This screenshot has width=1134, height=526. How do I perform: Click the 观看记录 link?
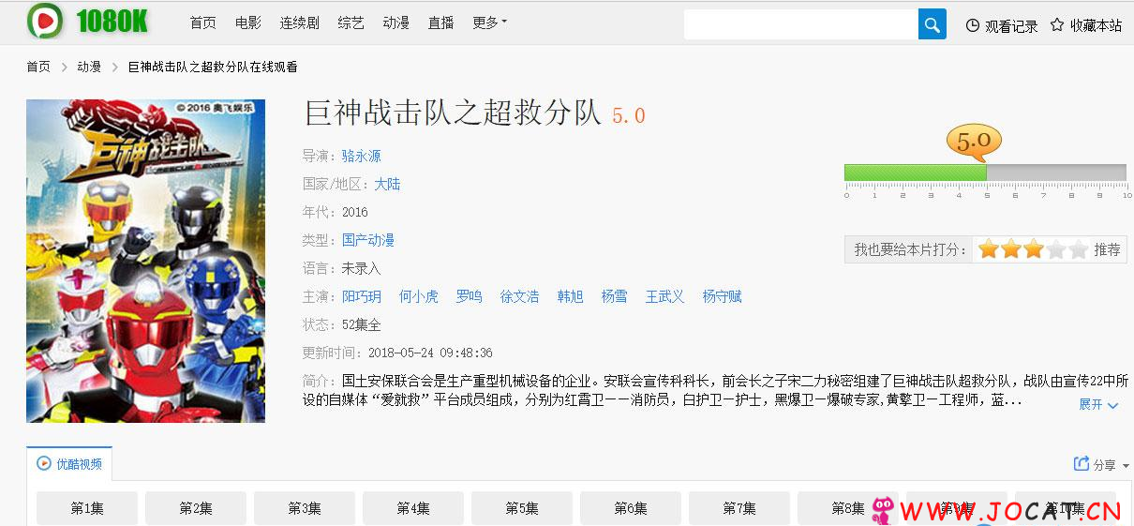1011,26
